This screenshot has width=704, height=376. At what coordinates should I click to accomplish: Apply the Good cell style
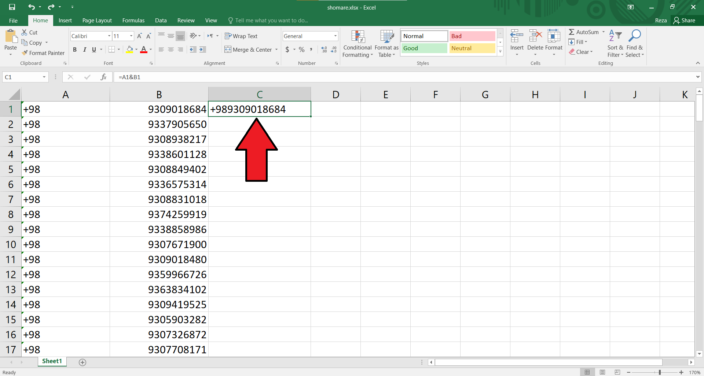(424, 48)
